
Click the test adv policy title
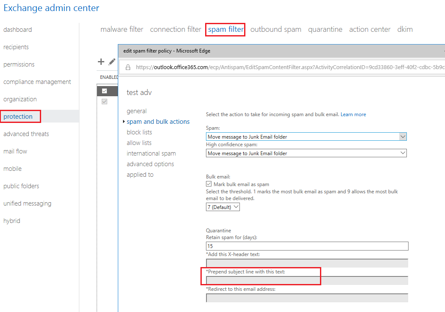(139, 92)
